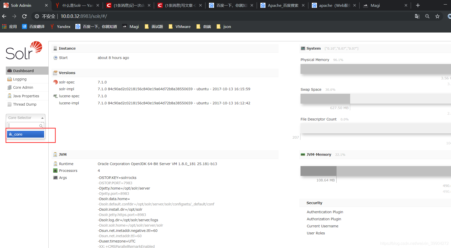Click the Authentication Plugin link under Security
Image resolution: width=451 pixels, height=248 pixels.
pos(325,212)
